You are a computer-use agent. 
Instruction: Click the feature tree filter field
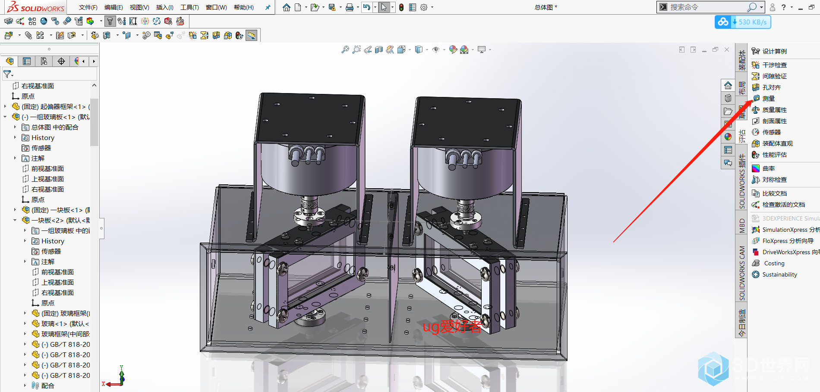(x=50, y=75)
